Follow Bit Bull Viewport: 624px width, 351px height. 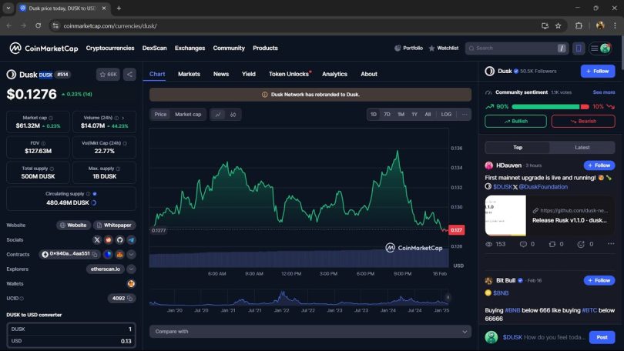pyautogui.click(x=599, y=280)
